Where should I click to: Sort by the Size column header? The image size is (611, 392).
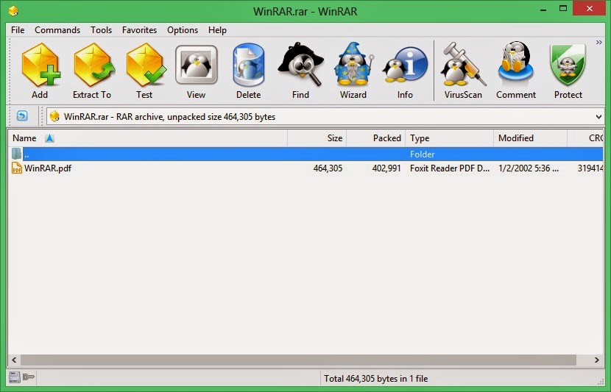[317, 138]
